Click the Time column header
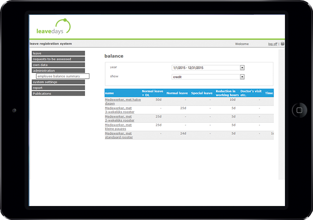The image size is (313, 220). pyautogui.click(x=269, y=93)
